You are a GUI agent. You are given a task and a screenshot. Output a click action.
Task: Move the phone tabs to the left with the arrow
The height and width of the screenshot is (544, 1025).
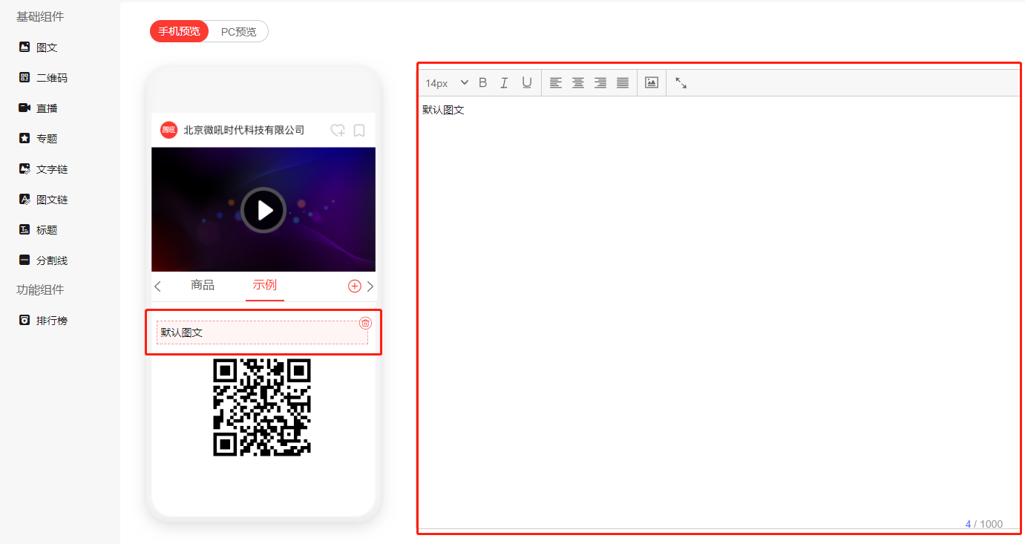[x=157, y=286]
